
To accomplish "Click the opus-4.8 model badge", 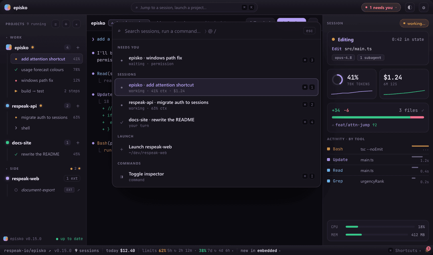I will pos(343,58).
